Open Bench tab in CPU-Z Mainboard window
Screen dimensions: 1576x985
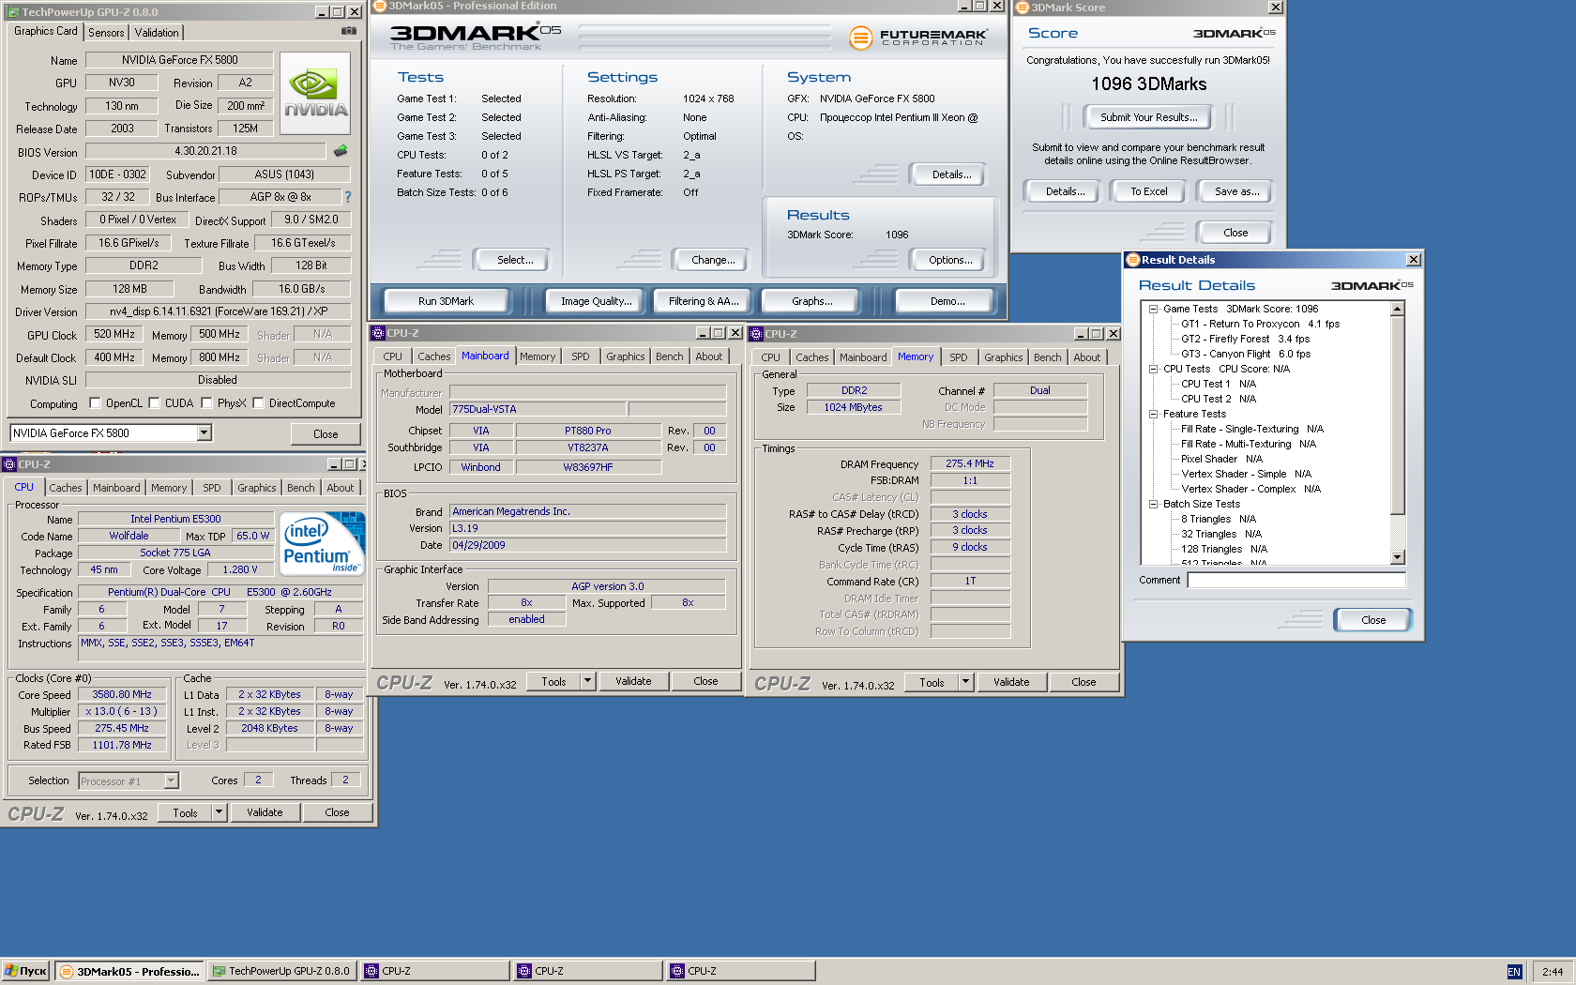(670, 356)
